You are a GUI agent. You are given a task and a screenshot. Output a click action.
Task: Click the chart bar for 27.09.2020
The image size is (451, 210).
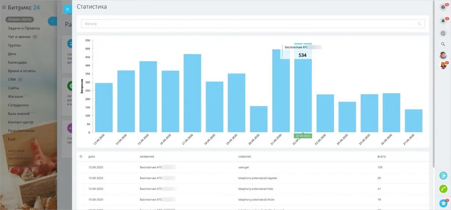[414, 121]
